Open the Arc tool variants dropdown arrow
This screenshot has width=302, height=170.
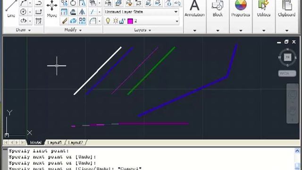click(30, 3)
